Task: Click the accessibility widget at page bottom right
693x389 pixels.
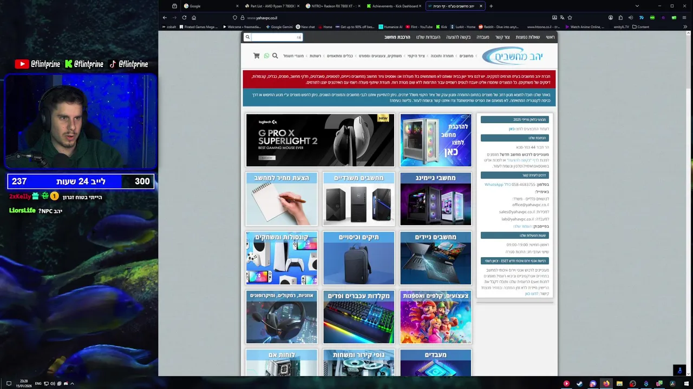Action: pos(680,370)
